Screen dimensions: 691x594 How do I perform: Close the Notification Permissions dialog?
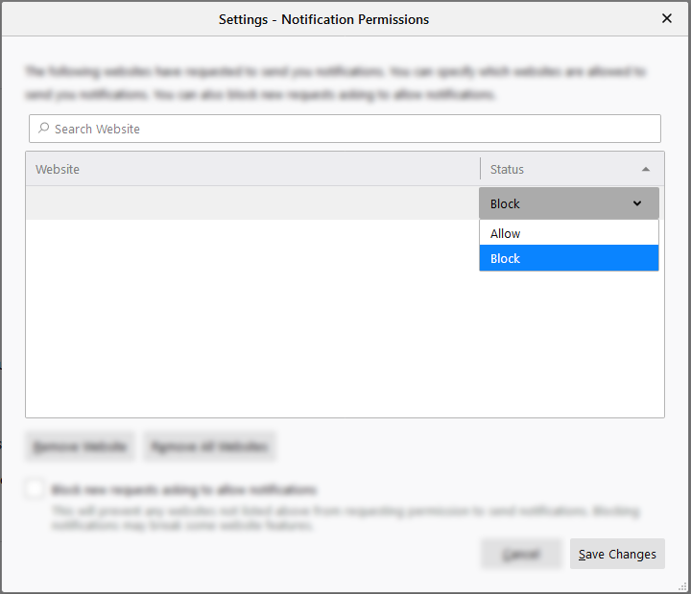[667, 18]
